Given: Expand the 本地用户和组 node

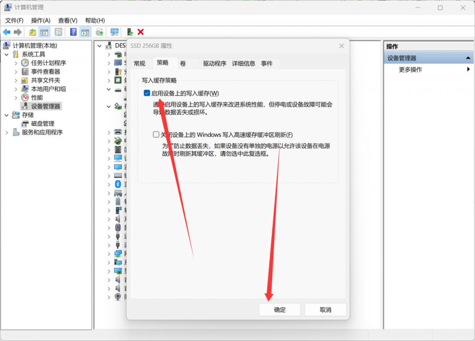Looking at the screenshot, I should (16, 89).
